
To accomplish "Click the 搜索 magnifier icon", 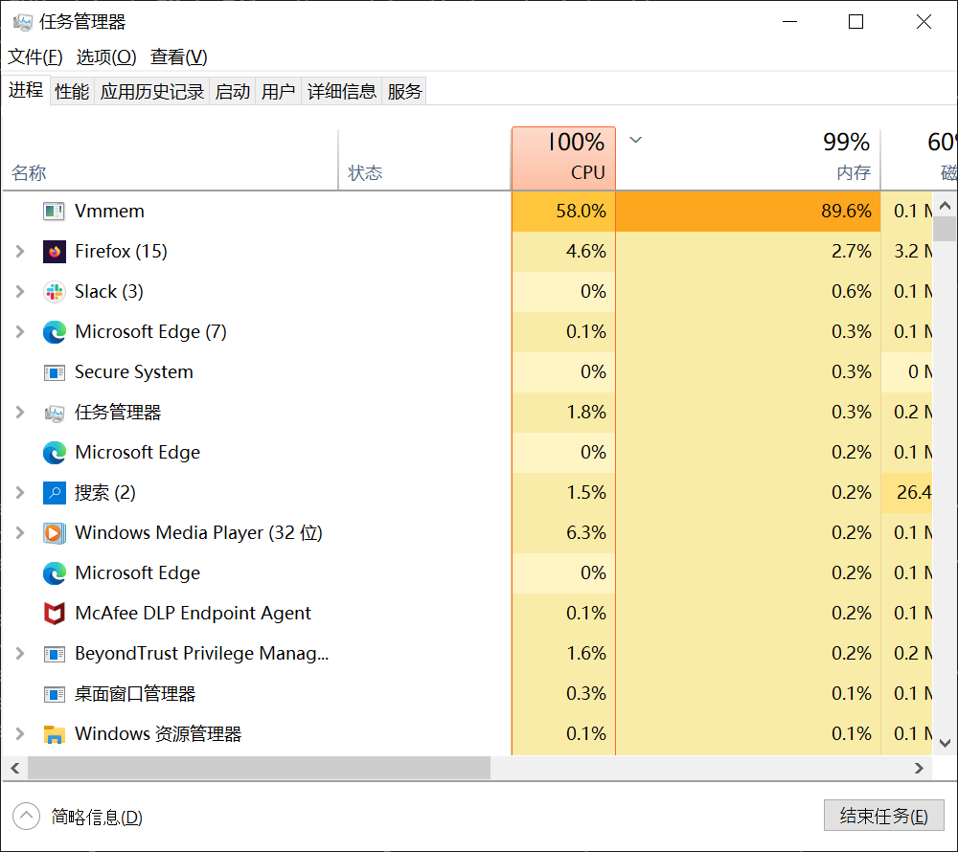I will tap(54, 492).
